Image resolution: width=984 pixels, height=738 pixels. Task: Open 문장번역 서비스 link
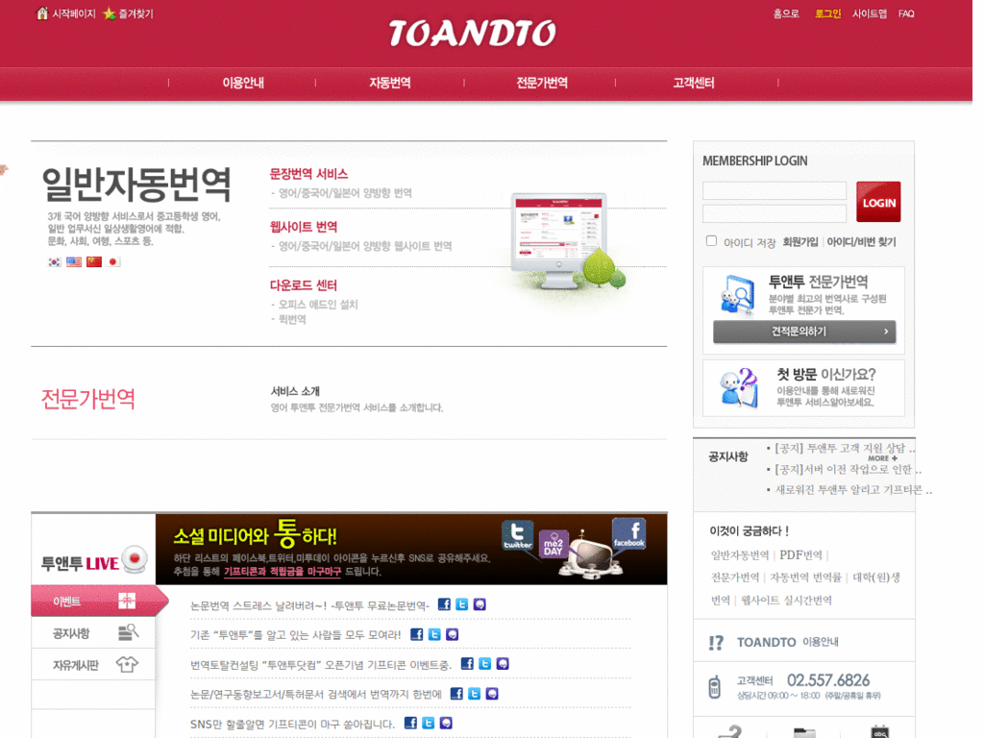point(308,174)
